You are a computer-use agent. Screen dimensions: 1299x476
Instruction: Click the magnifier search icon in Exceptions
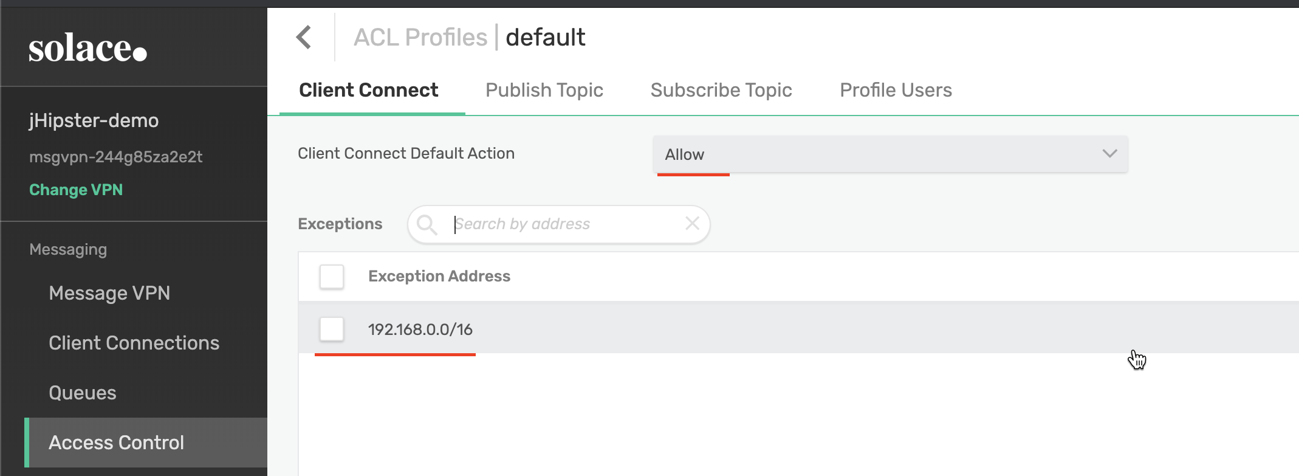(x=427, y=224)
